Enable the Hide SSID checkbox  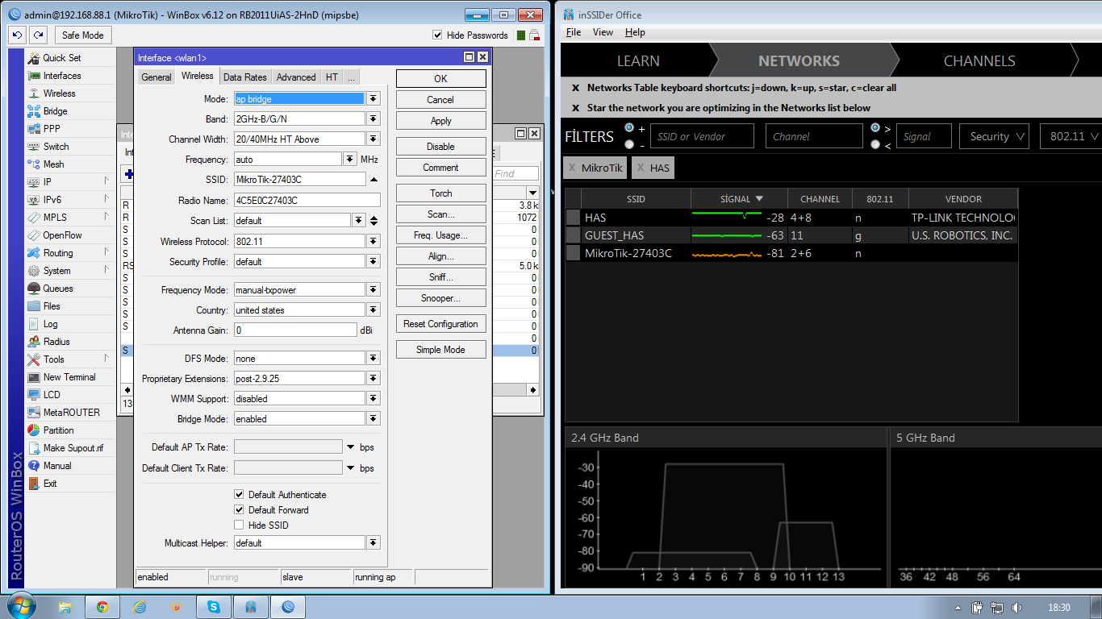[x=239, y=526]
